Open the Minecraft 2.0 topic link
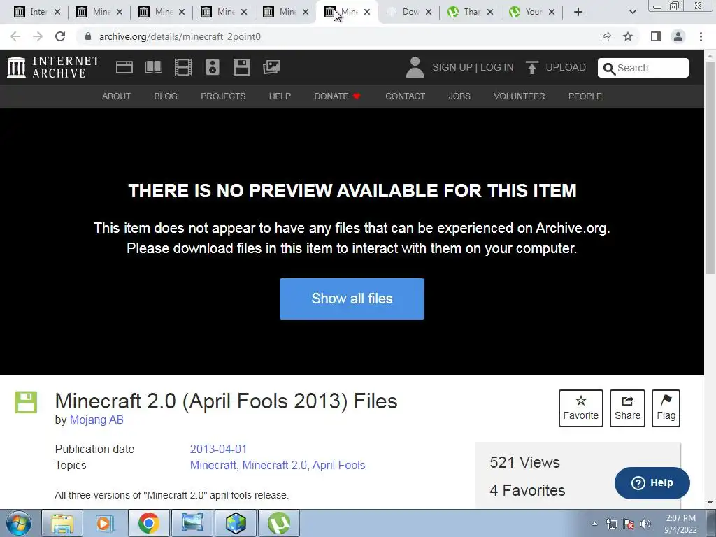Viewport: 716px width, 537px height. [x=274, y=465]
